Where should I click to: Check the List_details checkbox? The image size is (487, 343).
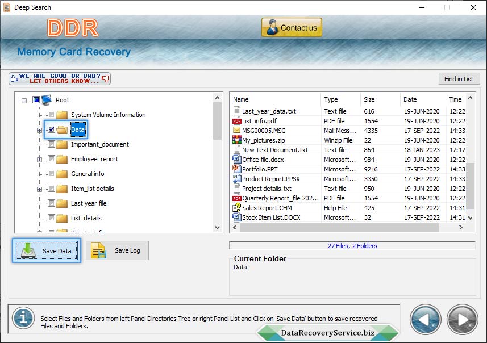tap(52, 217)
